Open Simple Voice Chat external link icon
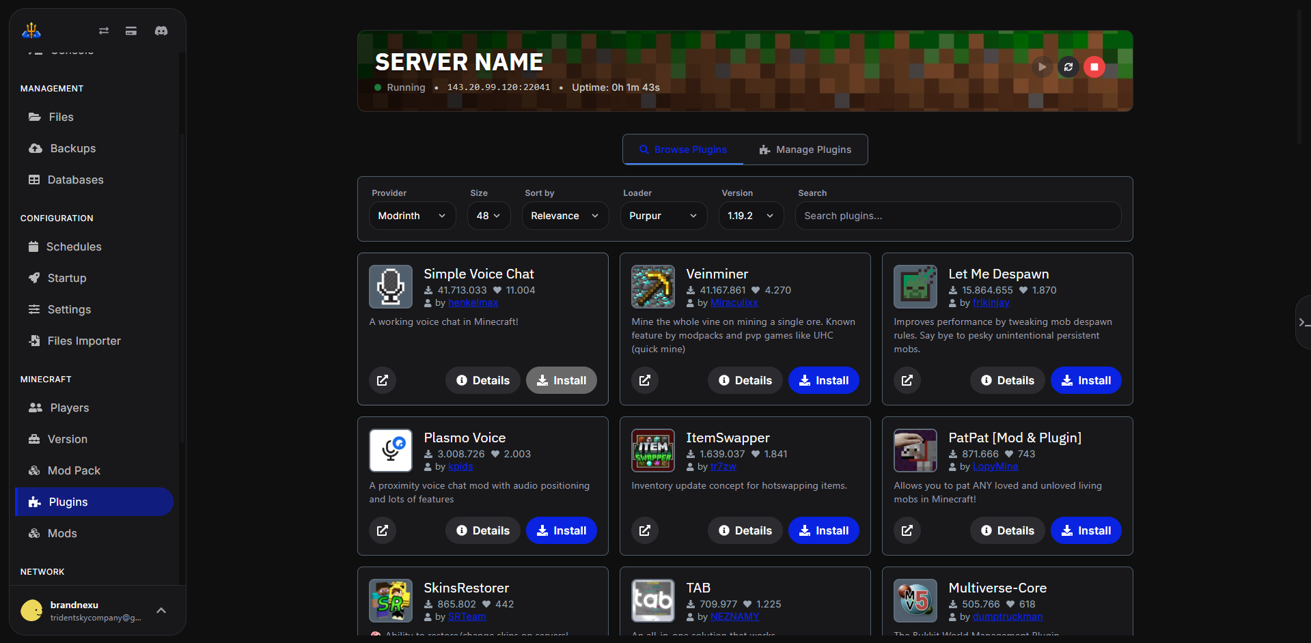 (383, 380)
